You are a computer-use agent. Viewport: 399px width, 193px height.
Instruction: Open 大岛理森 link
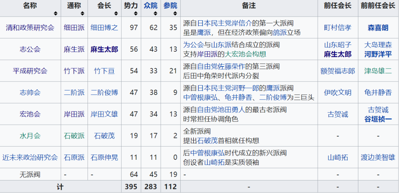click(x=378, y=45)
